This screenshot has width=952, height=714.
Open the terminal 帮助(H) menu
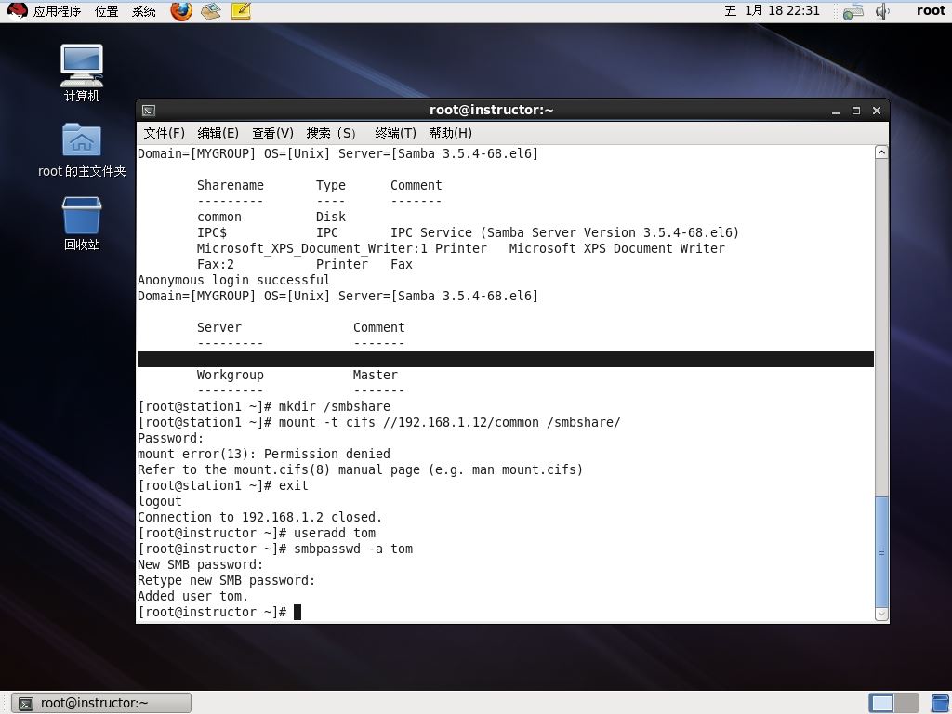(450, 133)
